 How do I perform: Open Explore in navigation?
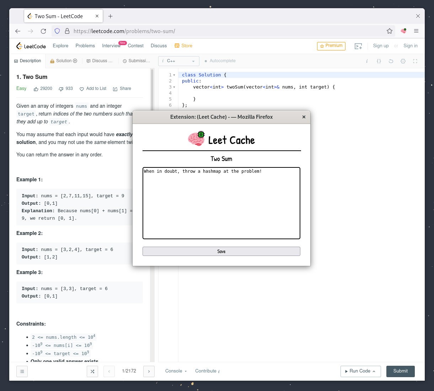pyautogui.click(x=60, y=45)
